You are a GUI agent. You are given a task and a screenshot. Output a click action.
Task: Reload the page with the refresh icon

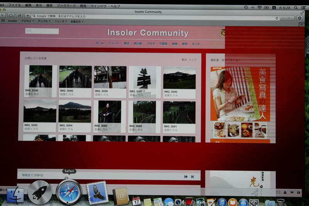coord(277,18)
